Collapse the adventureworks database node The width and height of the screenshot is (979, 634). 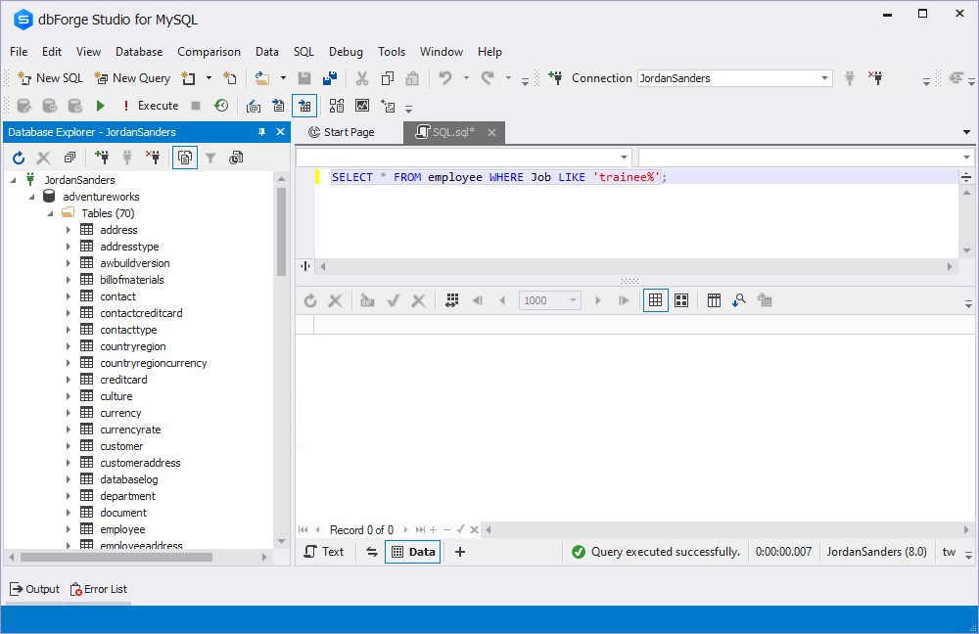(32, 198)
